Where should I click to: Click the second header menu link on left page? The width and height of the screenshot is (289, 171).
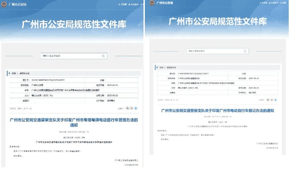133,4
